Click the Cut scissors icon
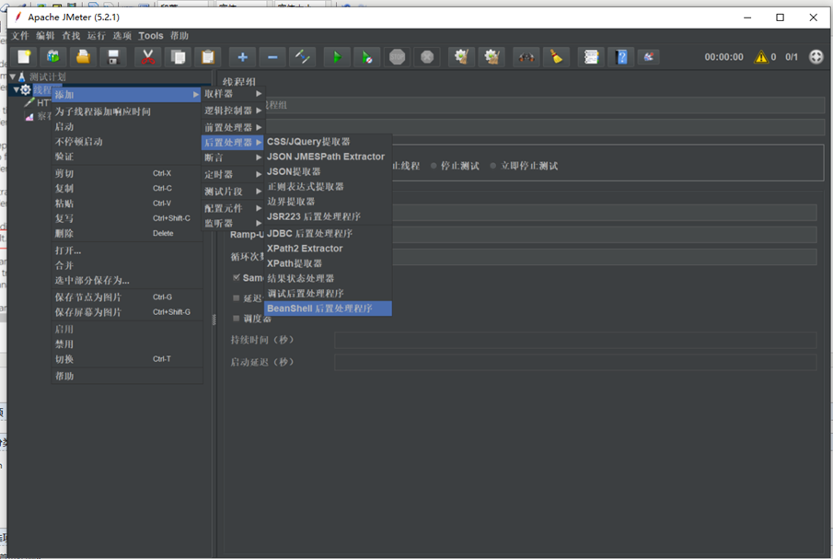The height and width of the screenshot is (559, 833). 148,57
